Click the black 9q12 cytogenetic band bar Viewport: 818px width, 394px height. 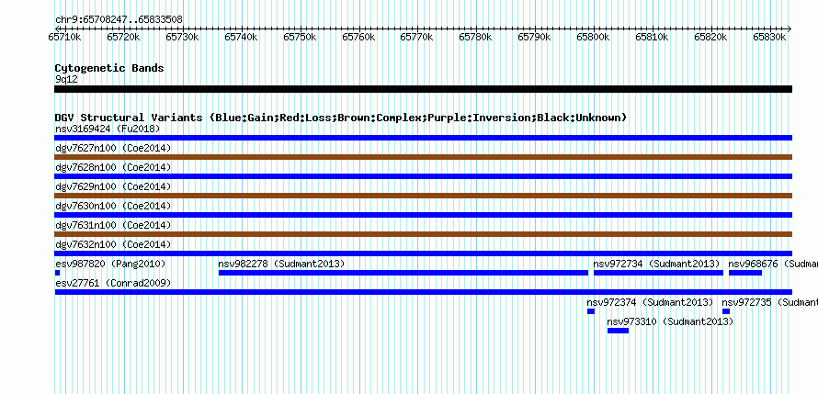click(x=423, y=89)
